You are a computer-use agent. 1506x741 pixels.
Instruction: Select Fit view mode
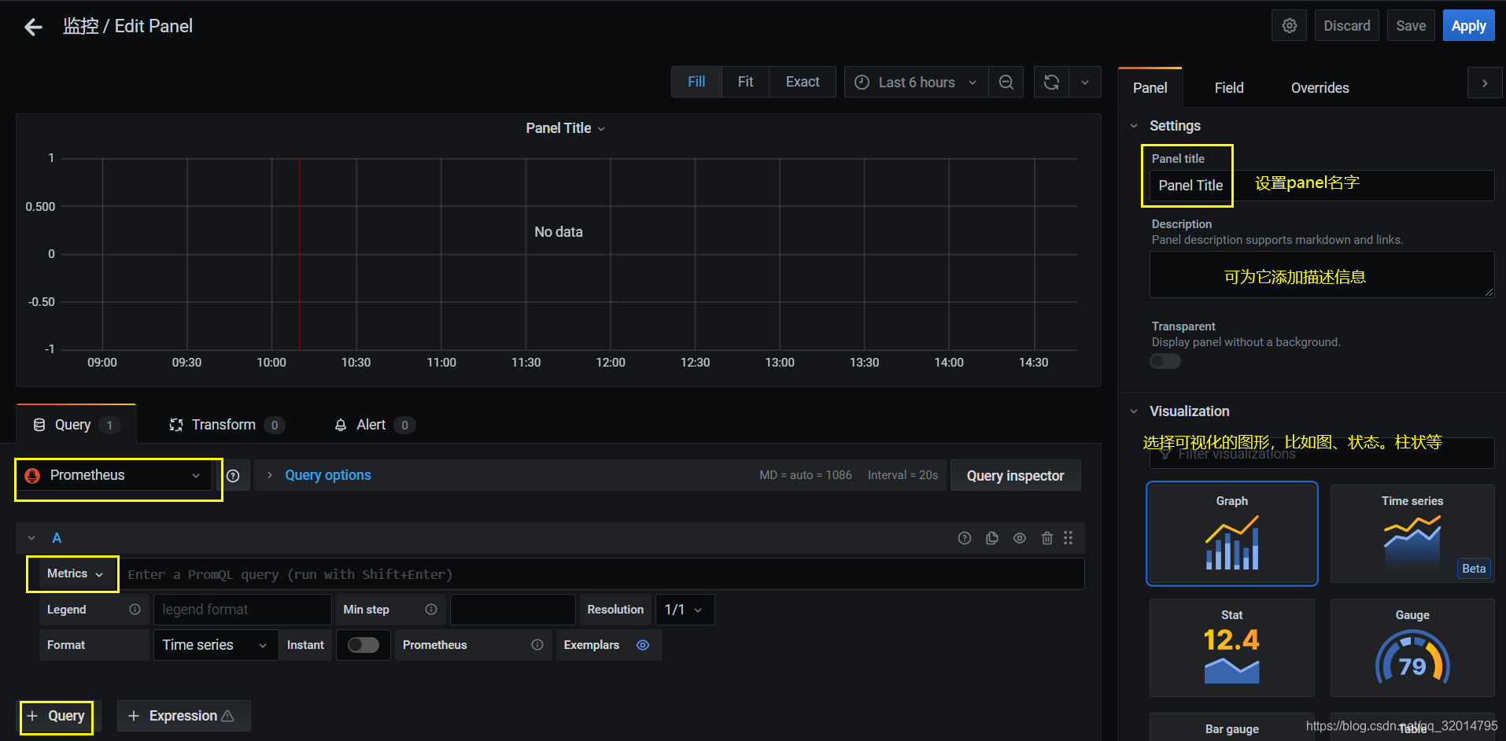click(745, 82)
